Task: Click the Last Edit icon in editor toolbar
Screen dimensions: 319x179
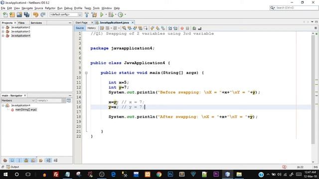Action: pyautogui.click(x=102, y=28)
